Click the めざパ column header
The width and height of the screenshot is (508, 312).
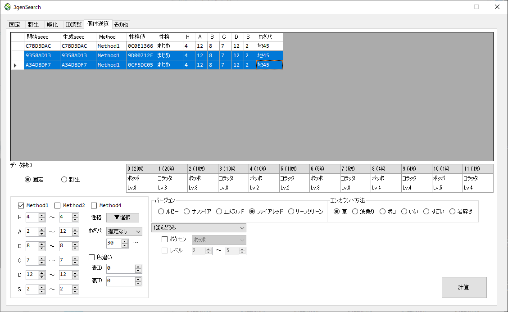point(269,37)
